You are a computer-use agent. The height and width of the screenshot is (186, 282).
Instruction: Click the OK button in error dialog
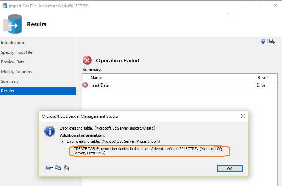tap(229, 168)
